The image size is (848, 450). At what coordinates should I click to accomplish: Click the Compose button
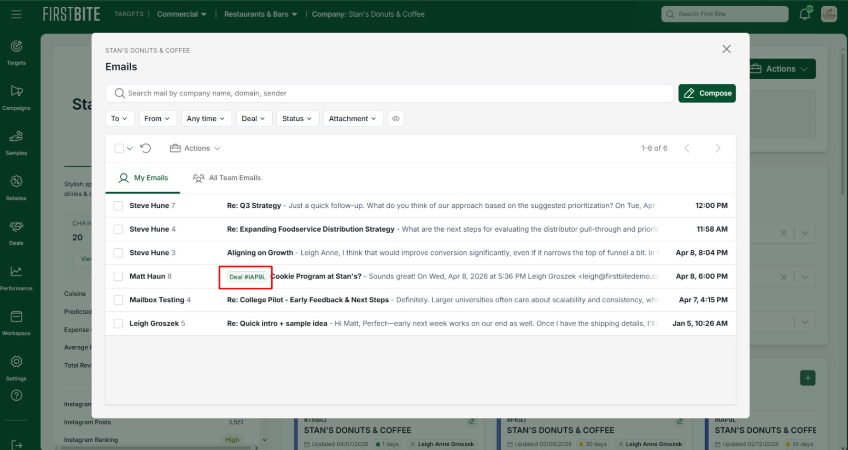tap(707, 94)
